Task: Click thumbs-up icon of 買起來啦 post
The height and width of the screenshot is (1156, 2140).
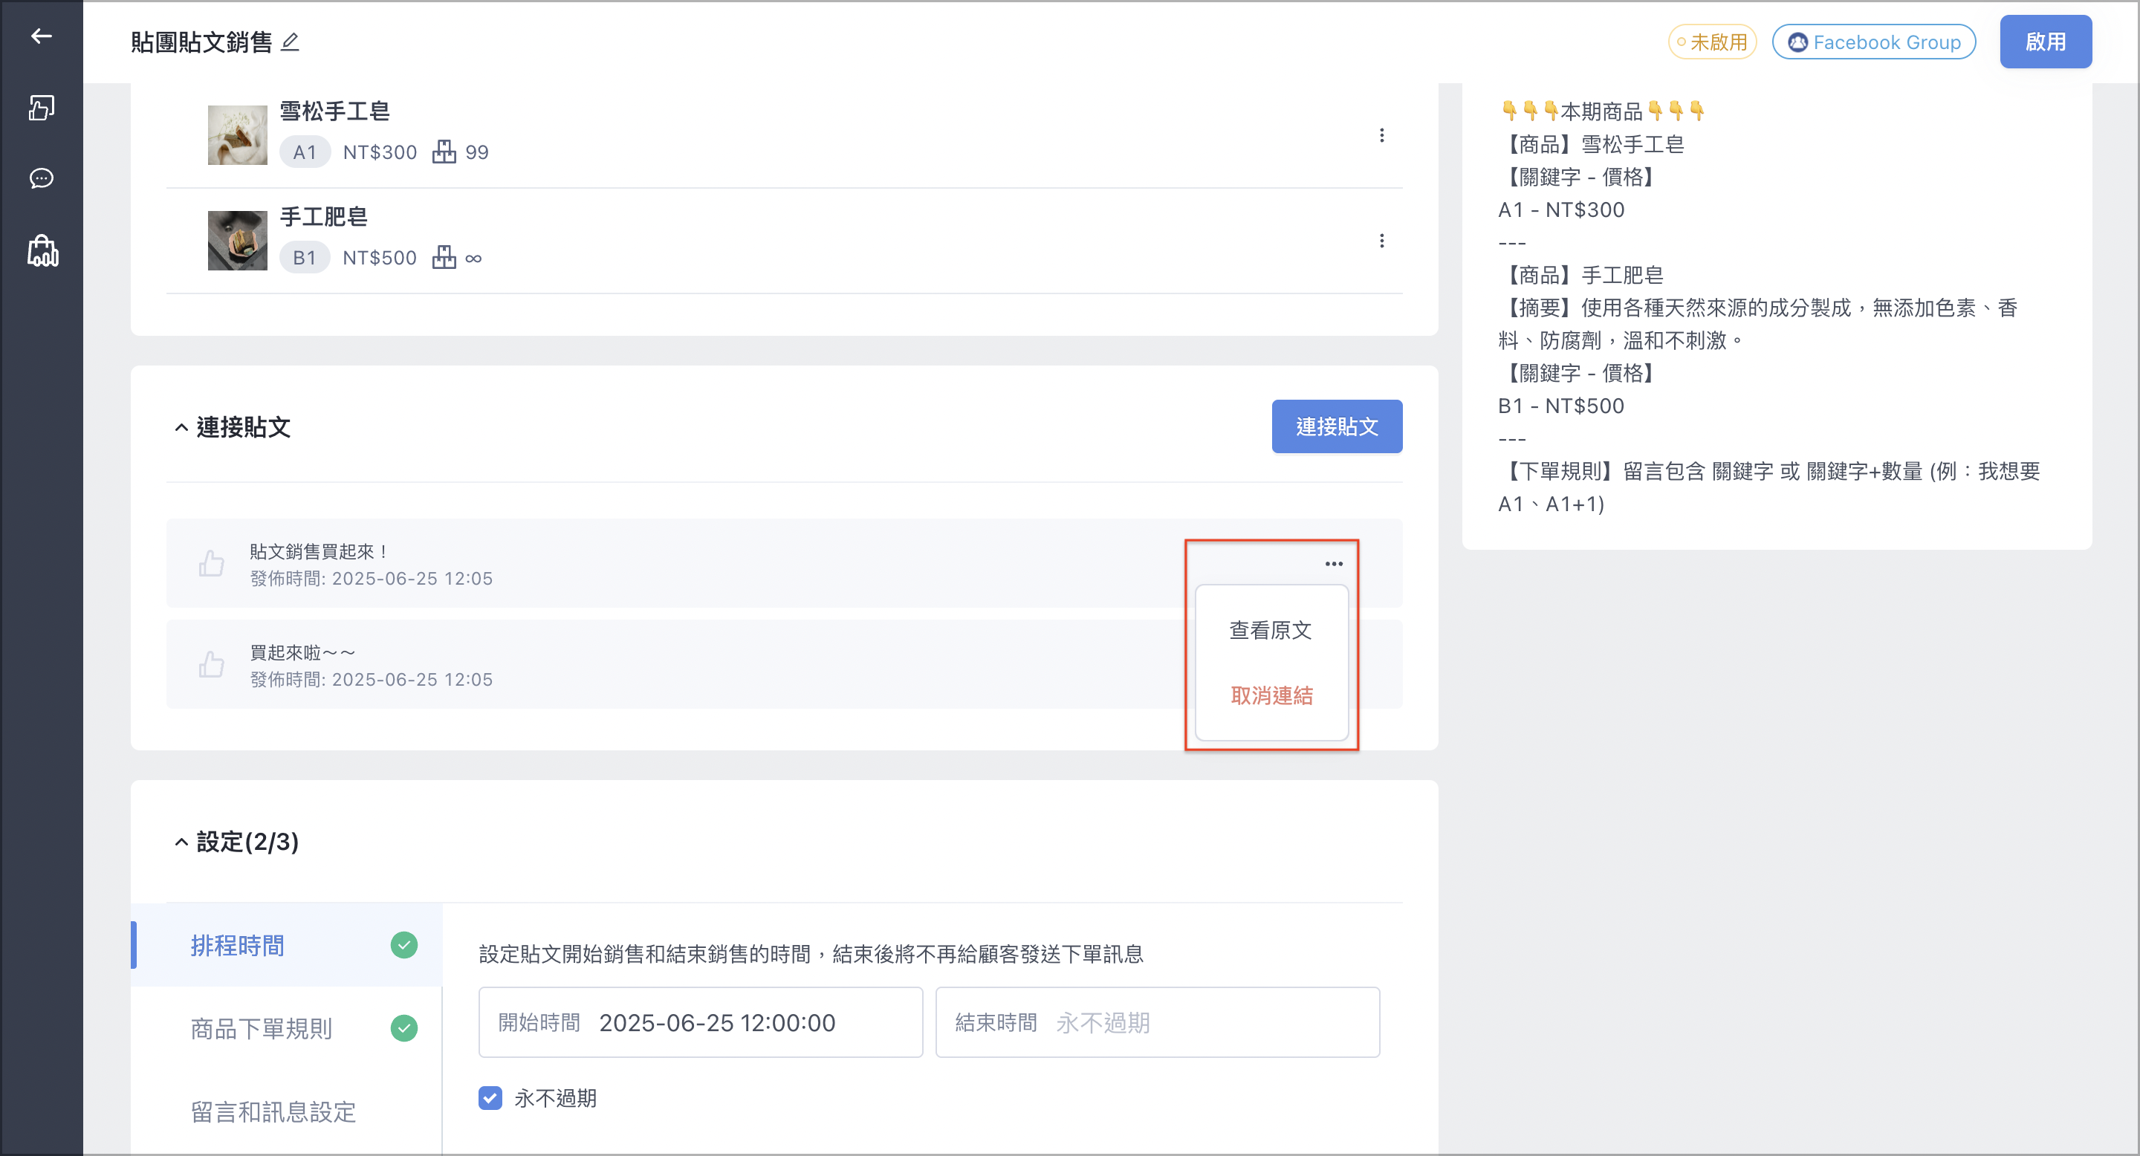Action: coord(212,664)
